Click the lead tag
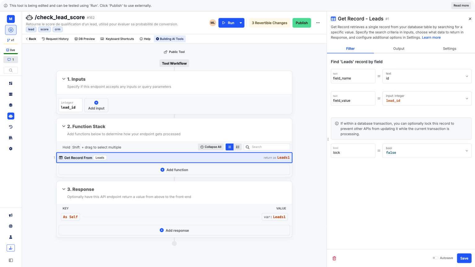This screenshot has width=475, height=267. click(x=31, y=29)
